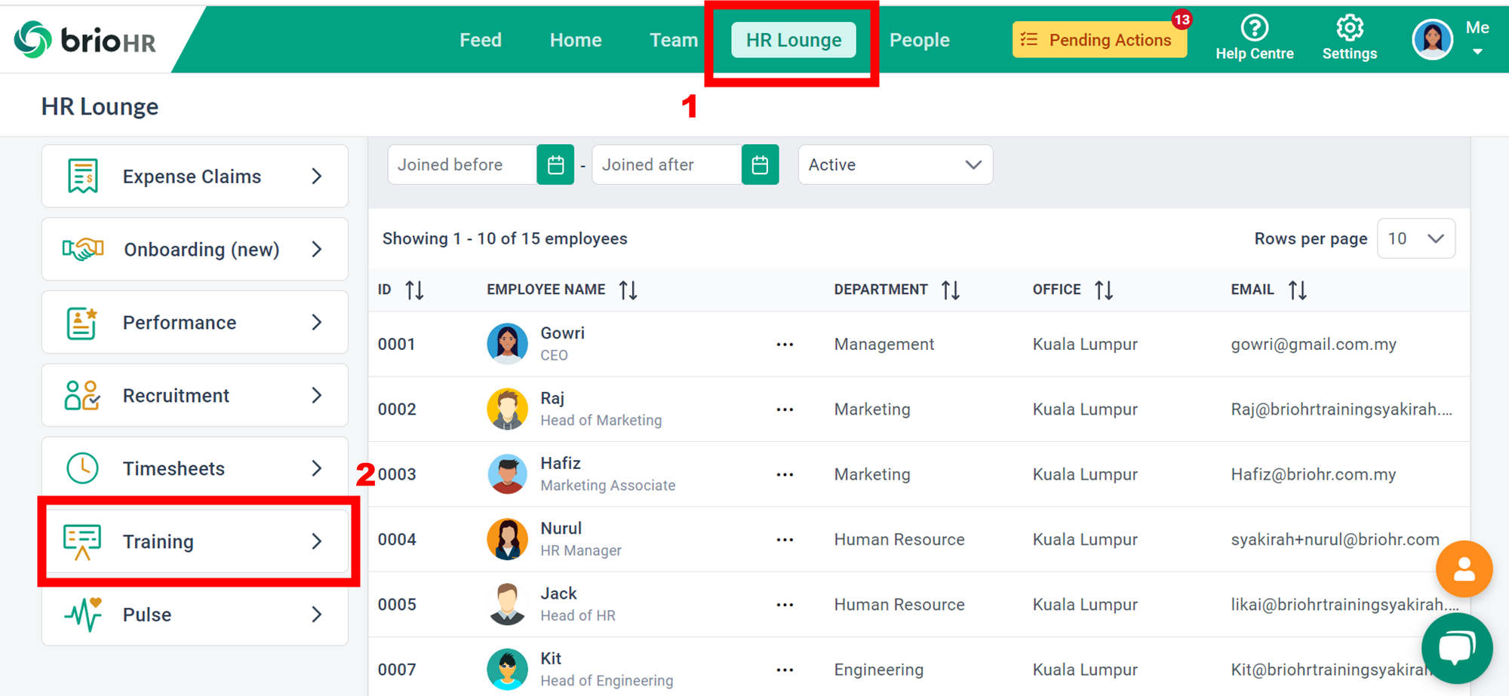
Task: Toggle sorting on the Department column
Action: [950, 289]
